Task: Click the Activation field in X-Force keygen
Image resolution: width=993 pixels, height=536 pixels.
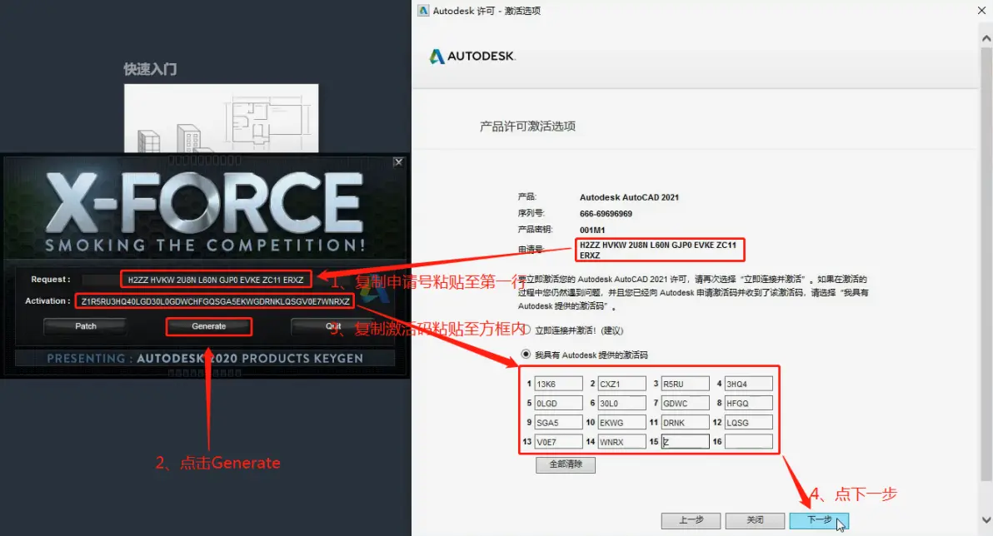Action: click(215, 301)
